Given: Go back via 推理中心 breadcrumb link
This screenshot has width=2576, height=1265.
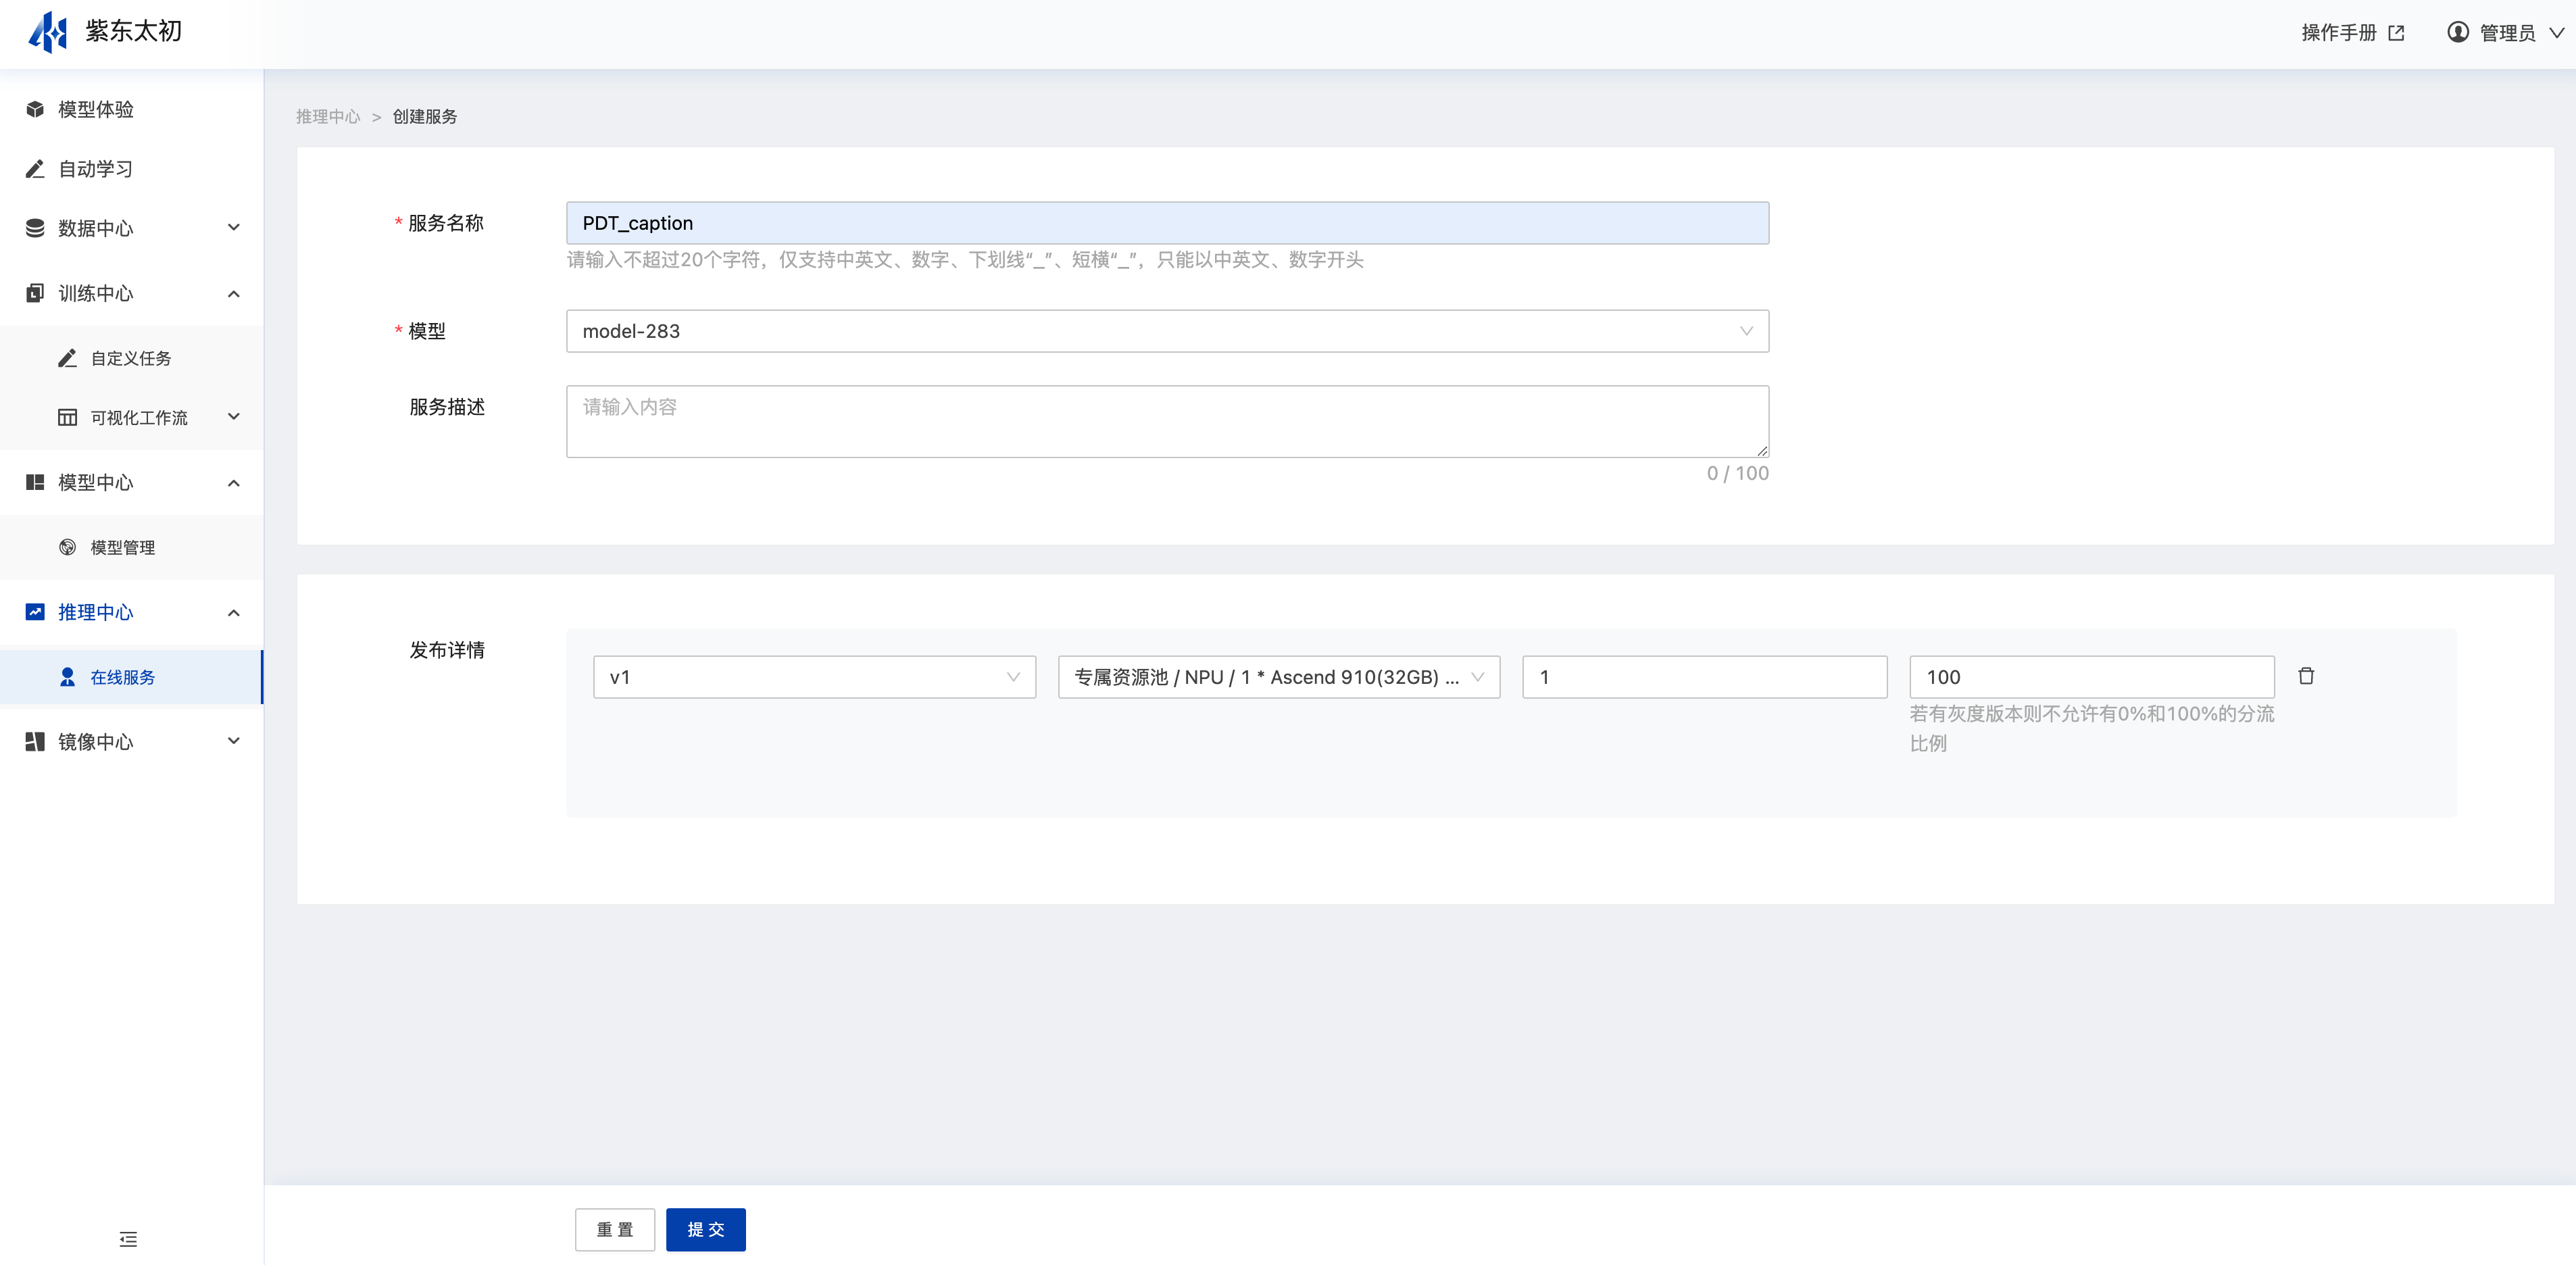Looking at the screenshot, I should 328,117.
